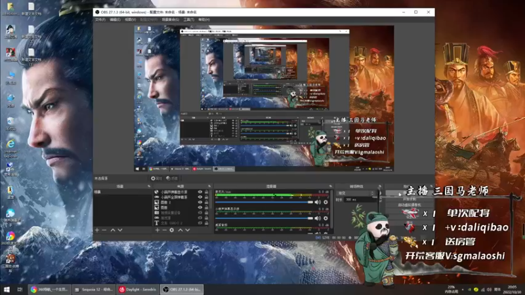Adjust first mixer channel volume slider
The width and height of the screenshot is (525, 295).
tap(264, 202)
